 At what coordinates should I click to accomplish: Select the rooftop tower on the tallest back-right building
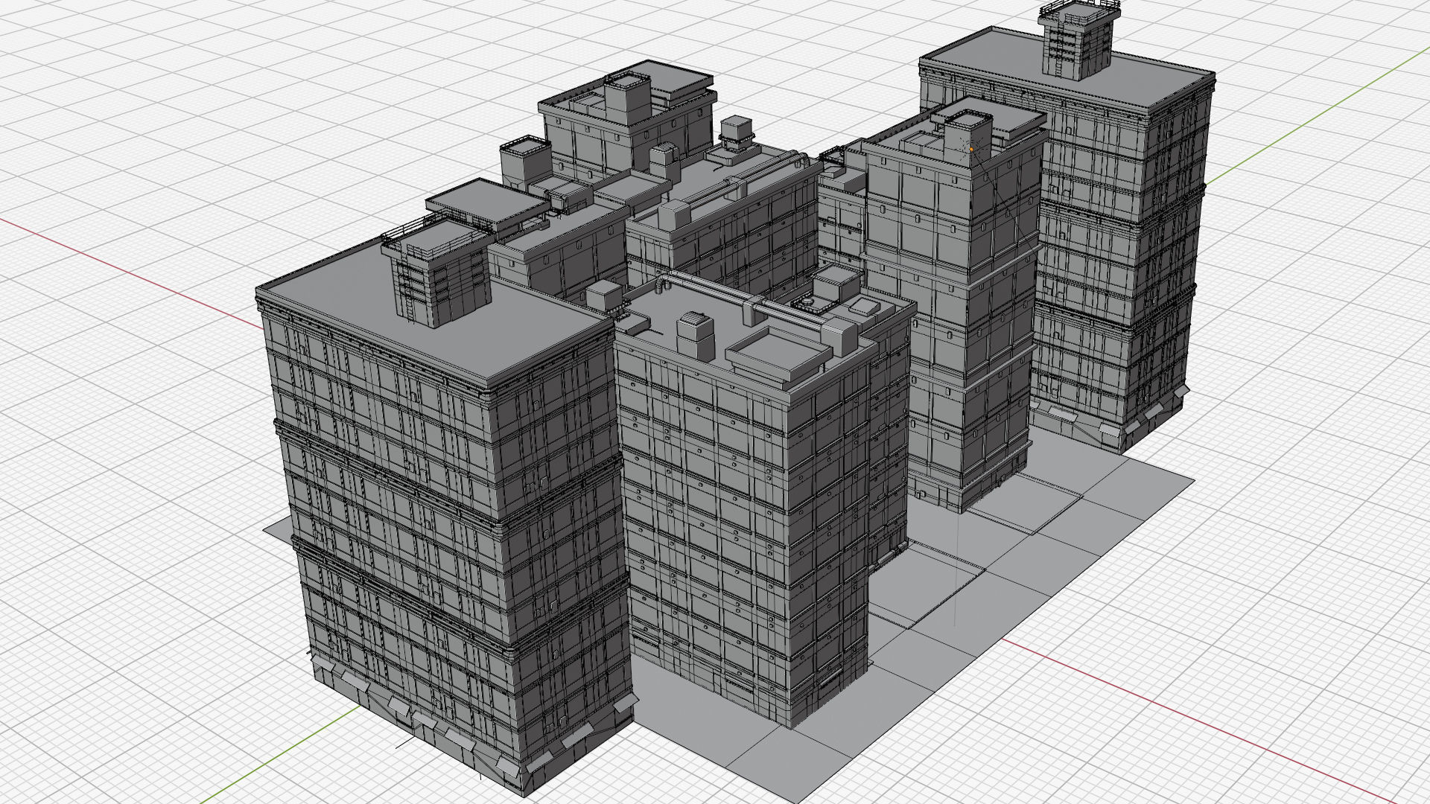click(x=1079, y=39)
